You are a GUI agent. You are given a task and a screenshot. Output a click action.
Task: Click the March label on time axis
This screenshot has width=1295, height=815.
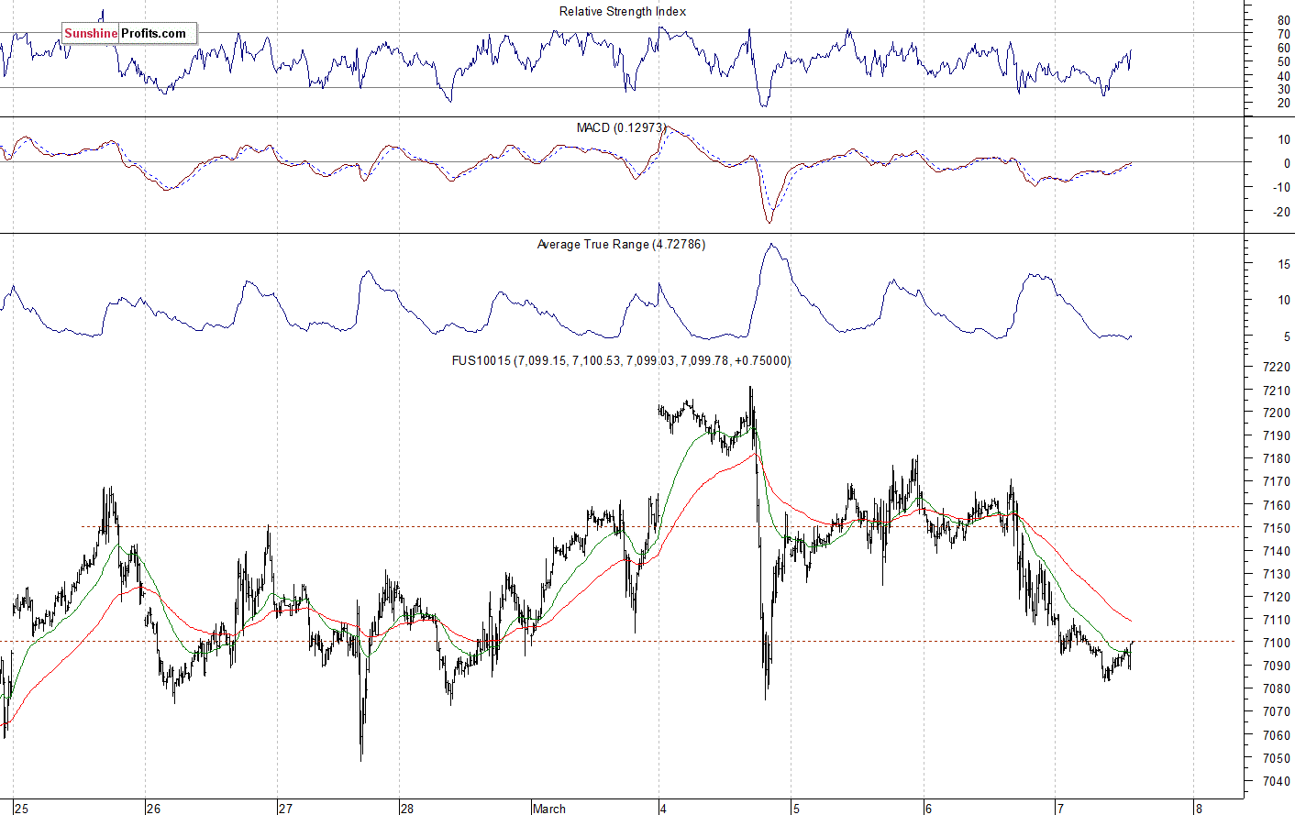(x=549, y=808)
